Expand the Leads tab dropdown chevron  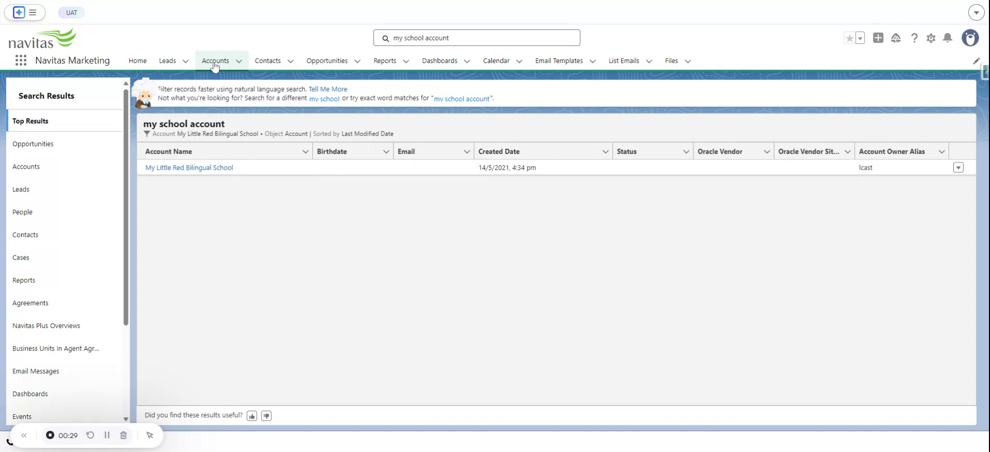point(185,61)
